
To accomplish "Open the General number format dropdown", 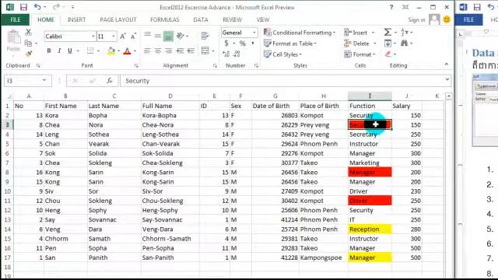I will pos(254,33).
